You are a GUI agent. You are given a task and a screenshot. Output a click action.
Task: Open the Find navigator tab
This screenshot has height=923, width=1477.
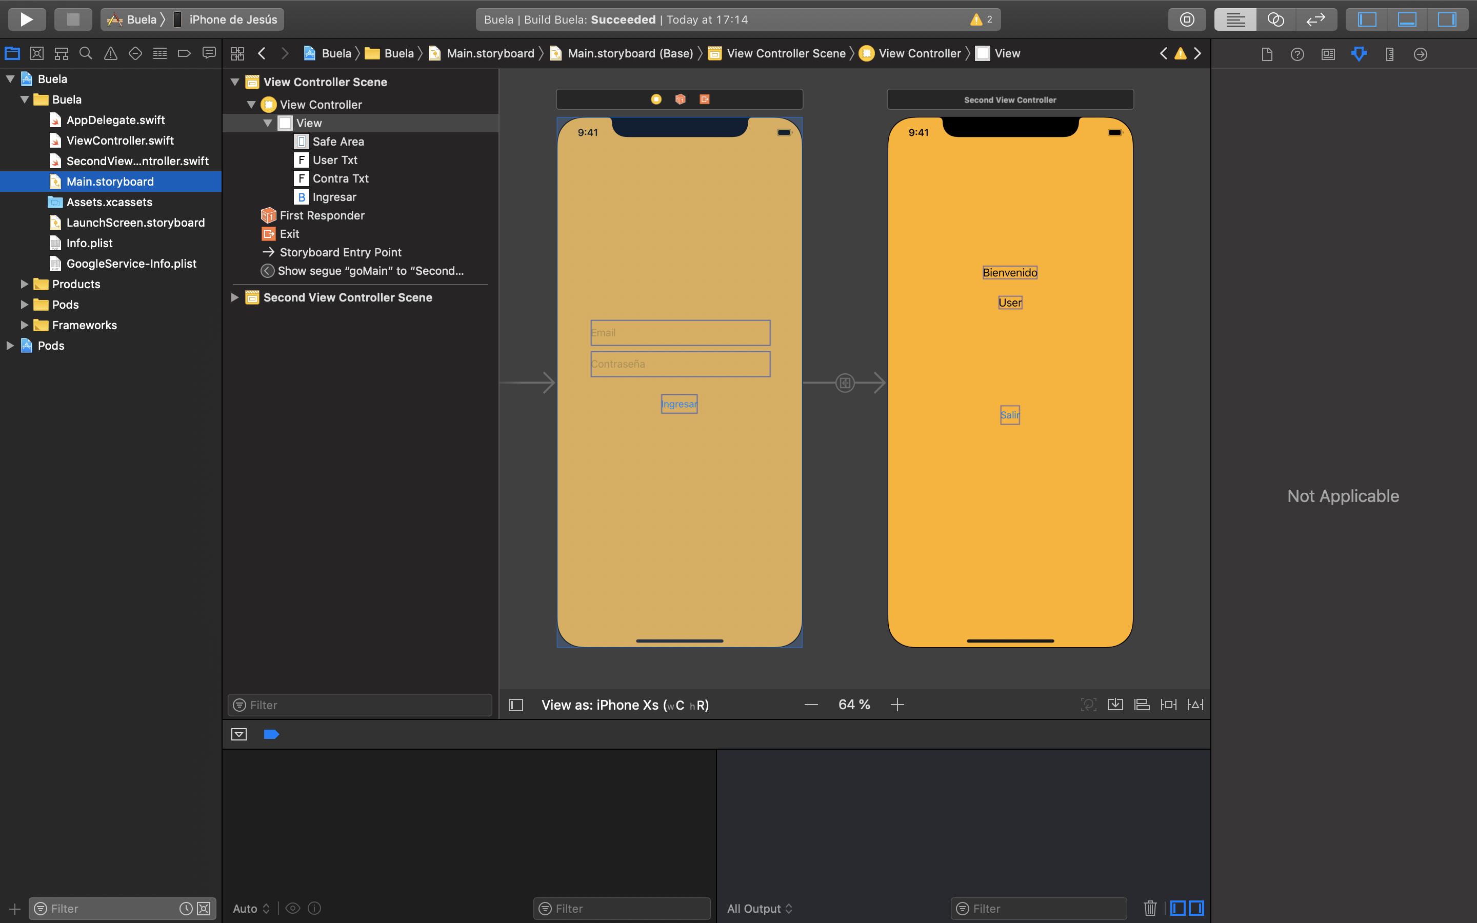tap(86, 54)
